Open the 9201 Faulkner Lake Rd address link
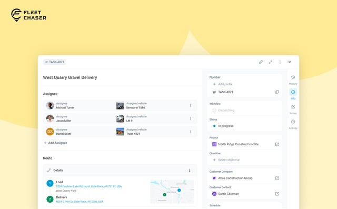 (x=89, y=186)
